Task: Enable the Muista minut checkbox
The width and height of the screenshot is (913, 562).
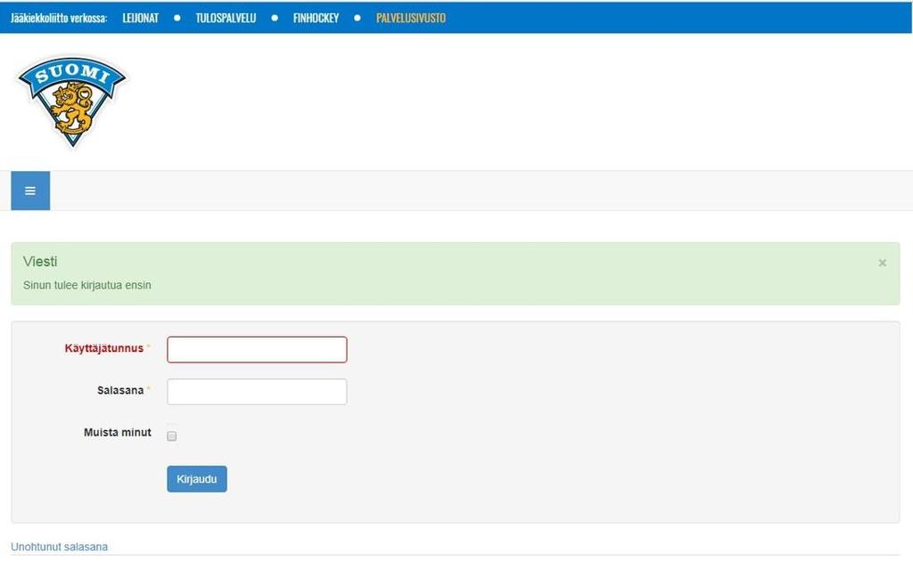Action: (x=172, y=436)
